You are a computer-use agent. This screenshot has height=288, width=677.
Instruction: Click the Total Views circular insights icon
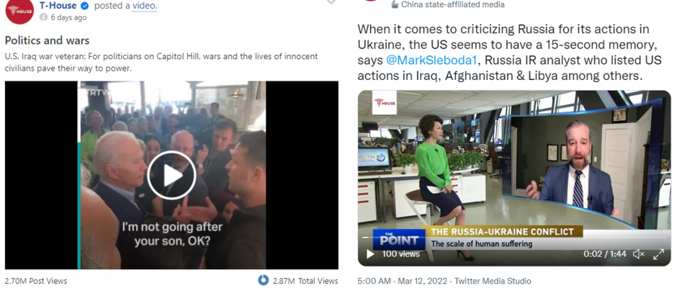pos(263,280)
